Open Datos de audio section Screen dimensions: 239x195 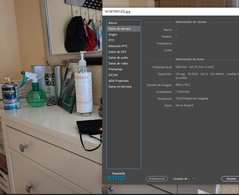click(x=123, y=58)
